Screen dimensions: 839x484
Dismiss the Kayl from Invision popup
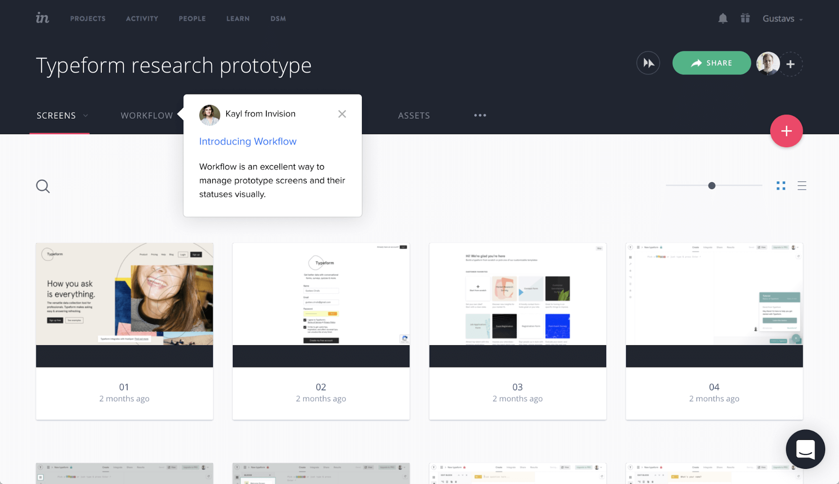pyautogui.click(x=342, y=114)
